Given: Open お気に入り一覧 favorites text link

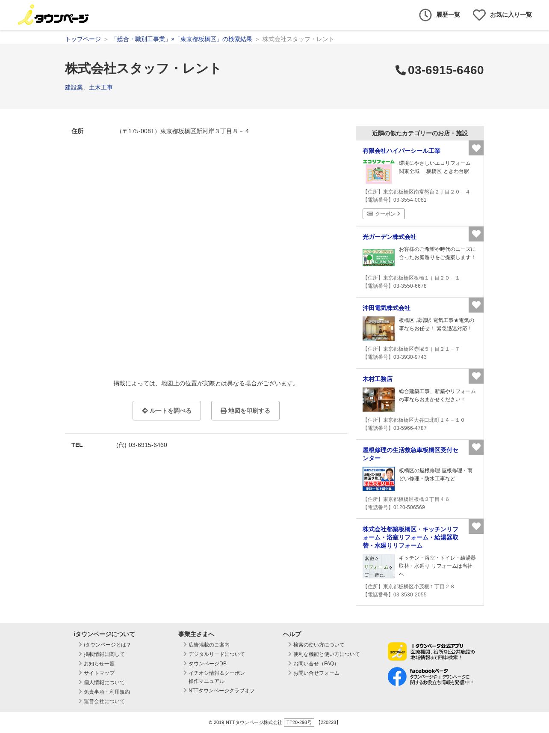Looking at the screenshot, I should tap(511, 15).
